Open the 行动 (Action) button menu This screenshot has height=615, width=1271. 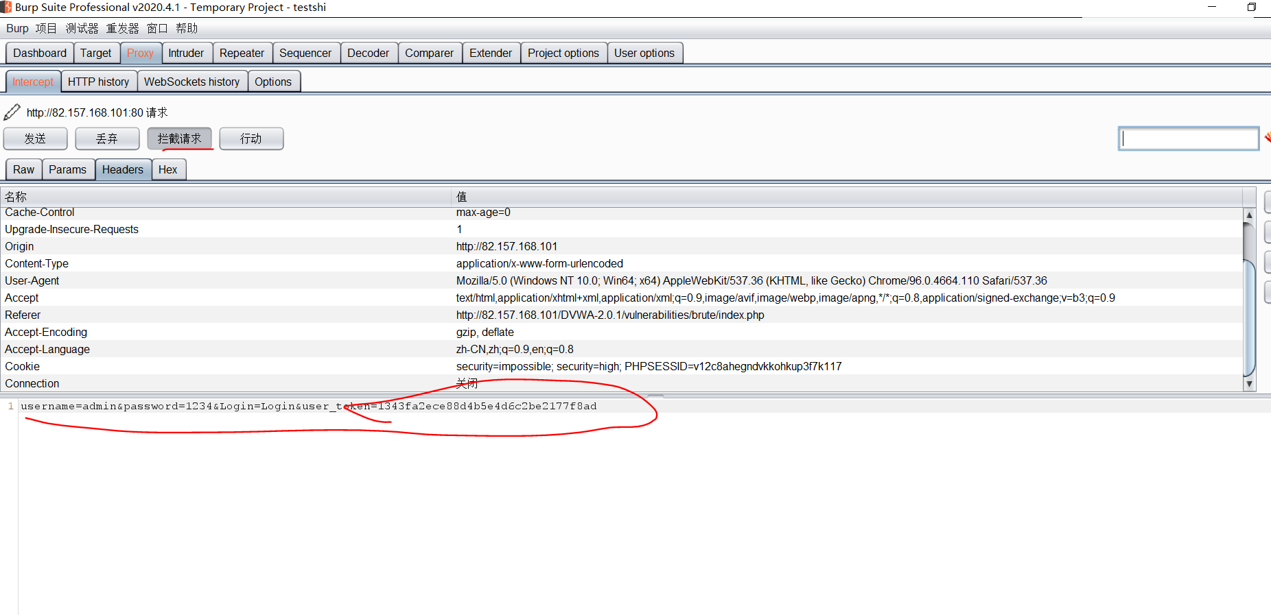pos(251,138)
